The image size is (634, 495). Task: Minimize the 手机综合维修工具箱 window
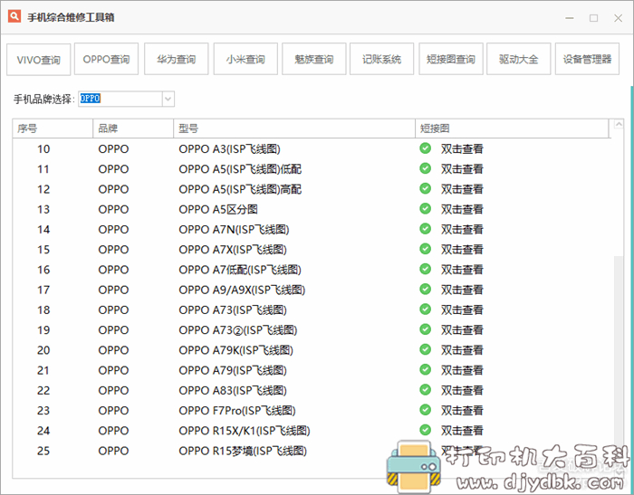point(570,18)
